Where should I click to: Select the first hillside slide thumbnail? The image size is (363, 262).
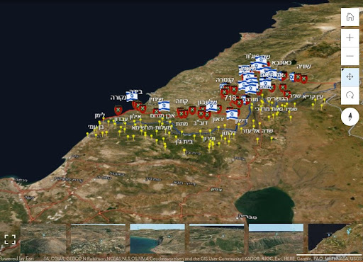tap(43, 239)
